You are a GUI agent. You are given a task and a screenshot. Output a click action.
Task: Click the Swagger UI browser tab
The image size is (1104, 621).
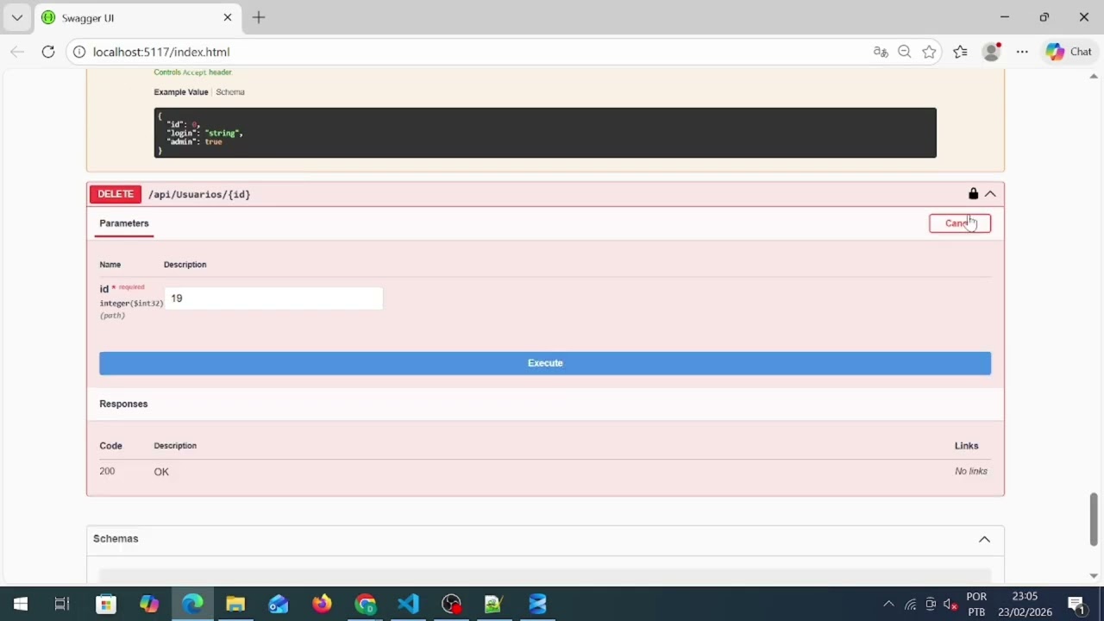pyautogui.click(x=138, y=17)
